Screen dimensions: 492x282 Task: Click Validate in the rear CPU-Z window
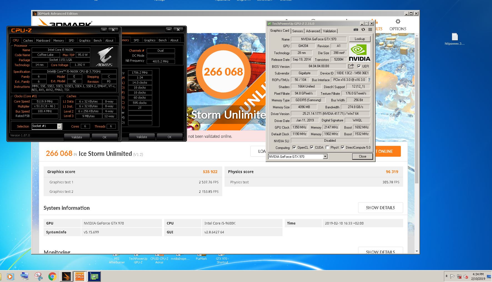pyautogui.click(x=142, y=137)
